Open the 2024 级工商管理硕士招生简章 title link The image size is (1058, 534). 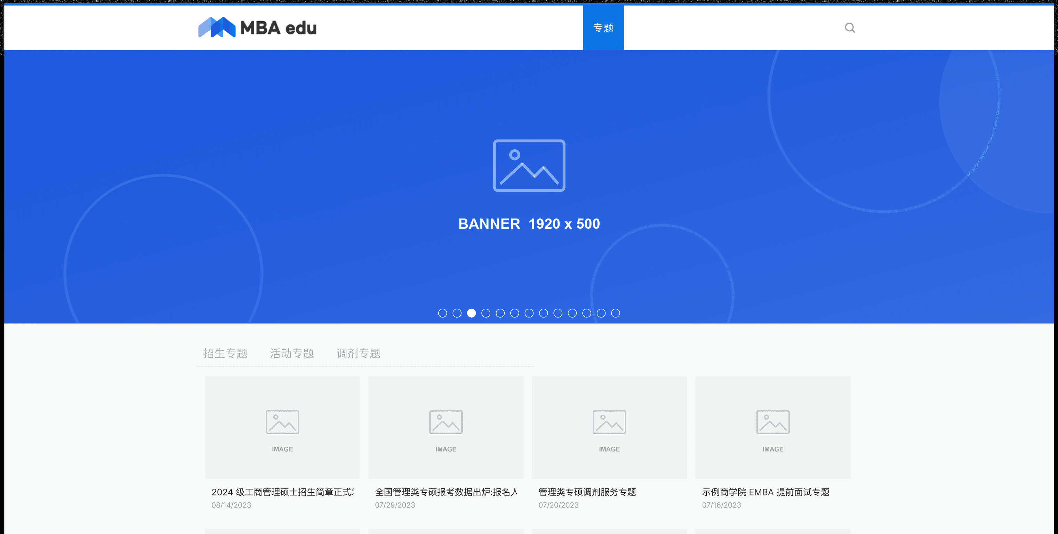tap(282, 492)
